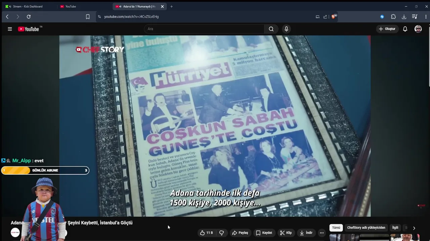
Task: Open the account avatar menu
Action: point(418,29)
